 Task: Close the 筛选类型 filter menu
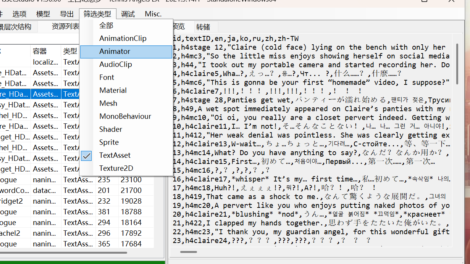tap(97, 14)
